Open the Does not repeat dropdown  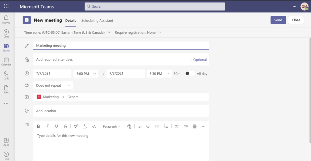[53, 86]
